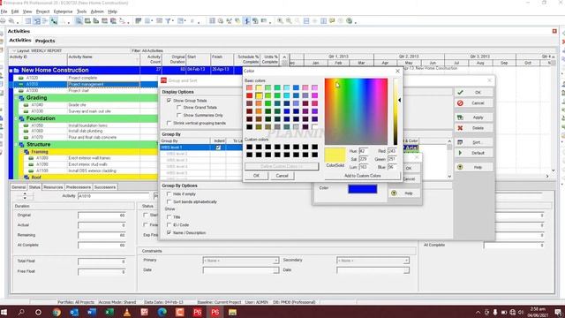Check Shrink vertical grouping bands
The image size is (565, 318).
[x=169, y=123]
